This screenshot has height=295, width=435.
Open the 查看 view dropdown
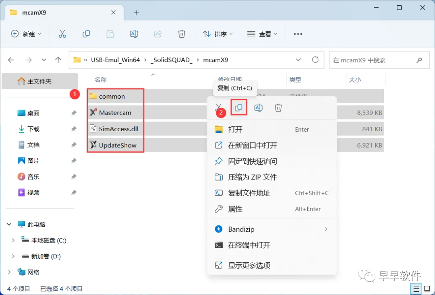pos(262,34)
